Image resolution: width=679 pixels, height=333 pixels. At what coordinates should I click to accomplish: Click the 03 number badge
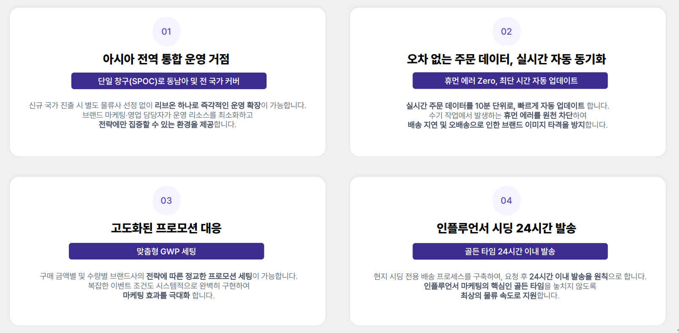click(166, 200)
